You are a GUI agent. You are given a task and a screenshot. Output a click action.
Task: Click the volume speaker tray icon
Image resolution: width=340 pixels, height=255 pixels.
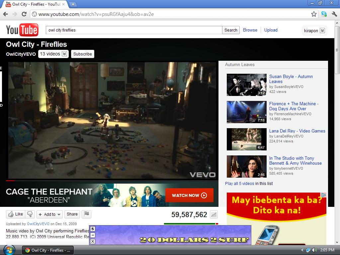(x=314, y=250)
